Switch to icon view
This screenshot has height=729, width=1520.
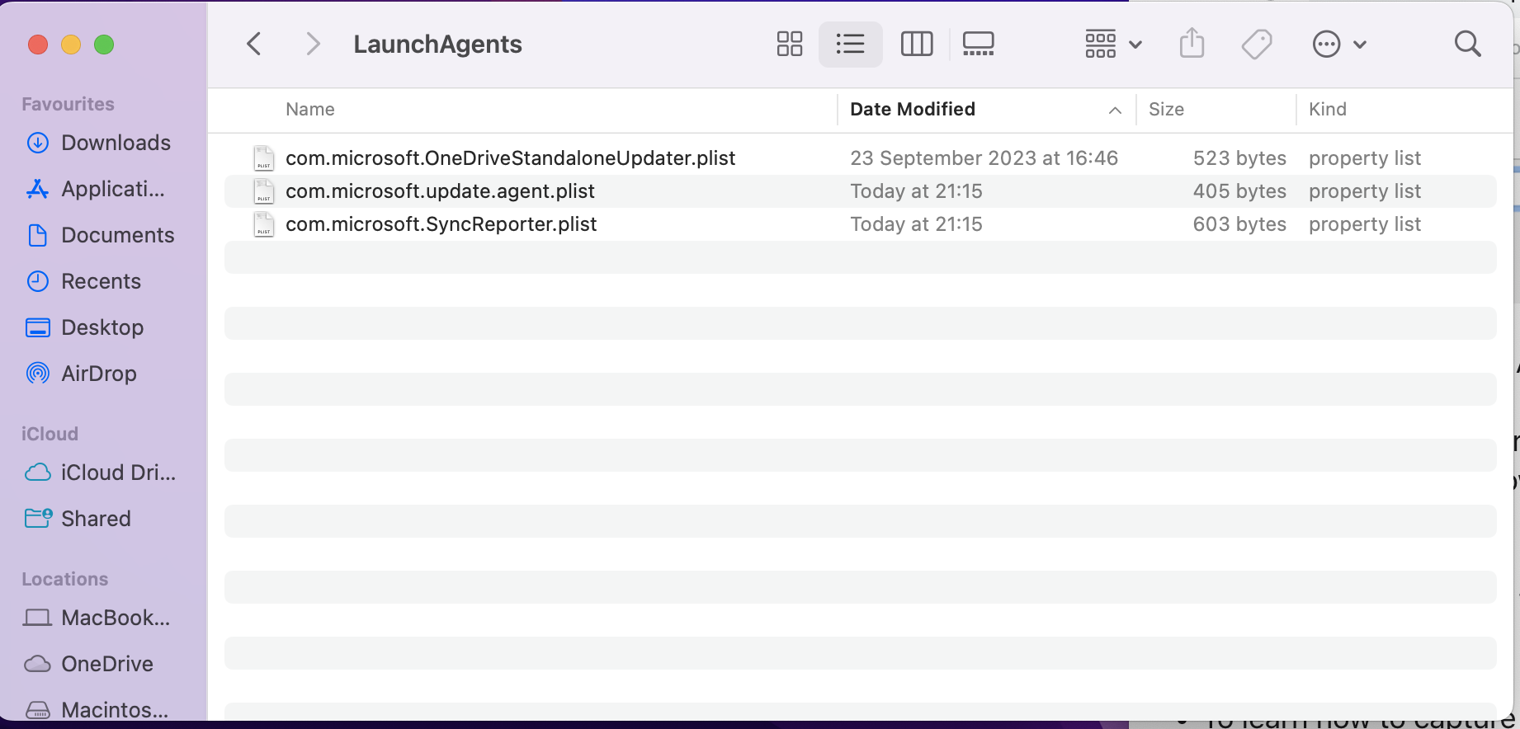[790, 44]
